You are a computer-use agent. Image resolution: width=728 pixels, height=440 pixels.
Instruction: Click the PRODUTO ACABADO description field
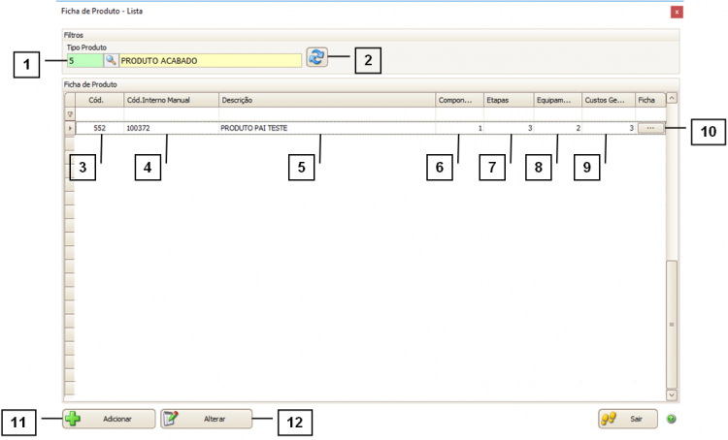(x=210, y=60)
